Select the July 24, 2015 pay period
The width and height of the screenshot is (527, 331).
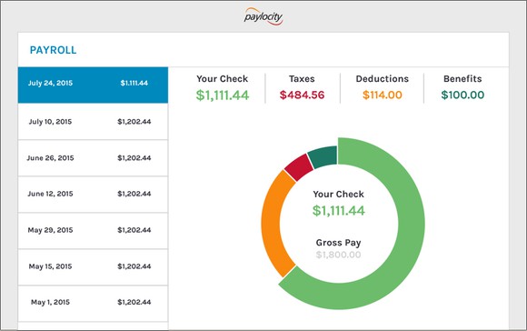93,85
